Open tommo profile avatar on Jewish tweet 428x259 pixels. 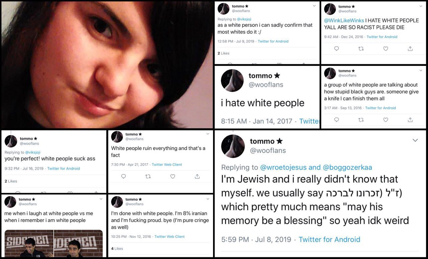click(233, 146)
